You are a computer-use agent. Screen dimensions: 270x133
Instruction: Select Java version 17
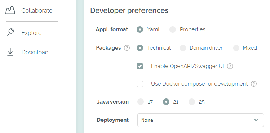click(x=141, y=102)
